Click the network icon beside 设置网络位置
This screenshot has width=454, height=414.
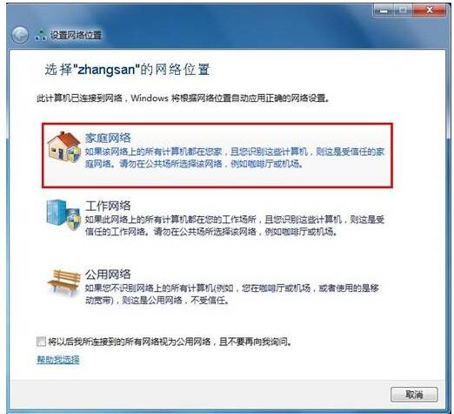(x=41, y=35)
